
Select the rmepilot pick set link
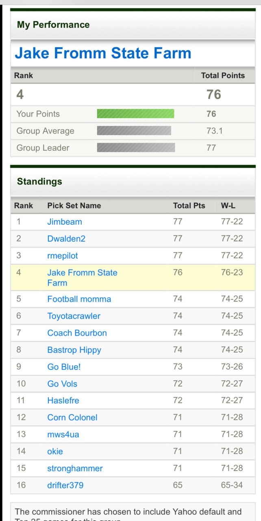coord(63,256)
